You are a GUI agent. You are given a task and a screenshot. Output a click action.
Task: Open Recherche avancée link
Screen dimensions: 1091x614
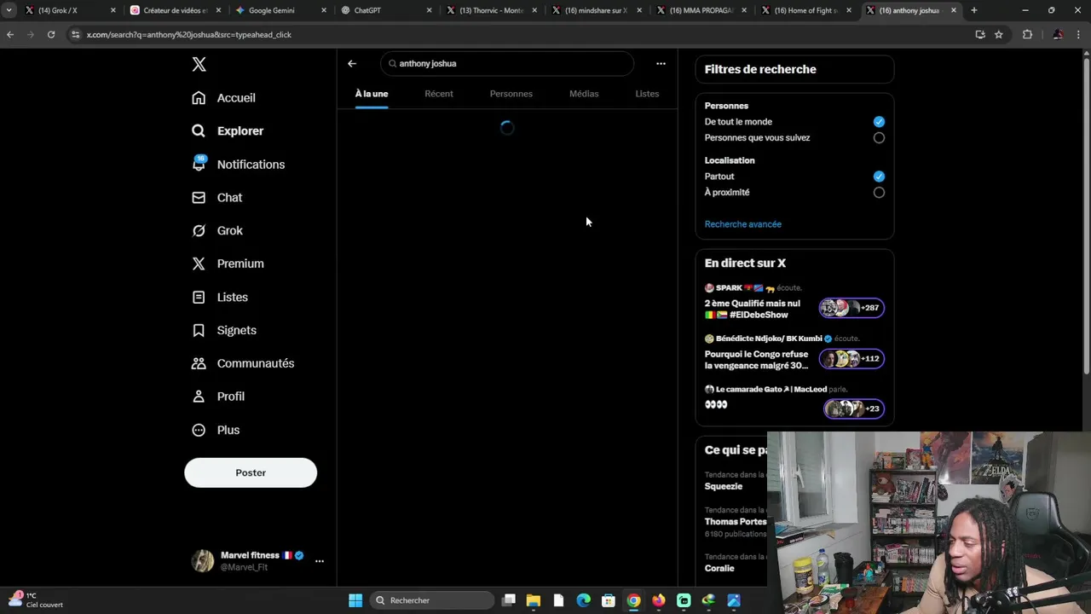point(743,224)
